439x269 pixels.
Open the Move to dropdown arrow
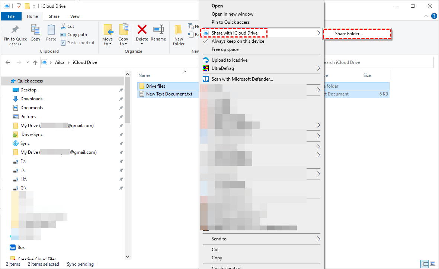(x=110, y=44)
